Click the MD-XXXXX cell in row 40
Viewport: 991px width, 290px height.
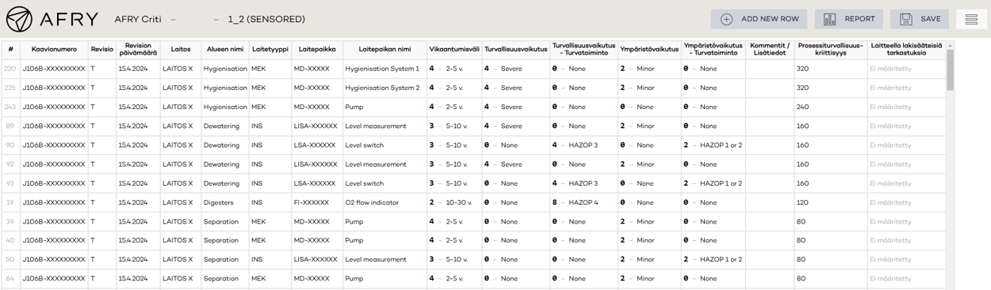pos(317,240)
